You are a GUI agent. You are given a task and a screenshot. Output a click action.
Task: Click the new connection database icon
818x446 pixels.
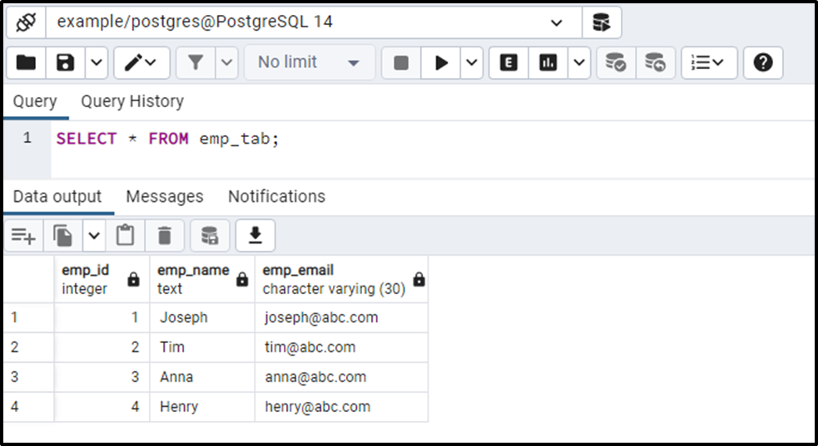tap(602, 23)
